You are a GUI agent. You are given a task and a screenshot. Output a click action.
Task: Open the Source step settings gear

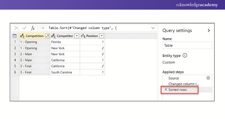(x=208, y=78)
